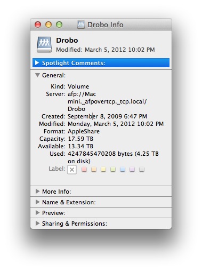The height and width of the screenshot is (271, 202).
Task: Apply the orange label color
Action: [x=94, y=169]
